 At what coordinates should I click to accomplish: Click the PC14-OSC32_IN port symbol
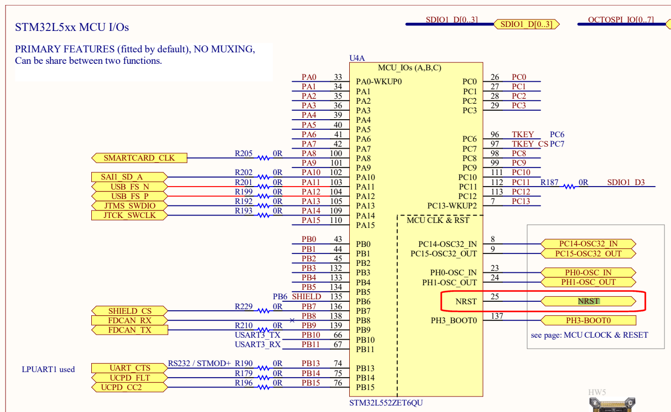click(x=589, y=244)
